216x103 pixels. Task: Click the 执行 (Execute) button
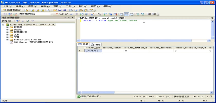(x=62, y=14)
